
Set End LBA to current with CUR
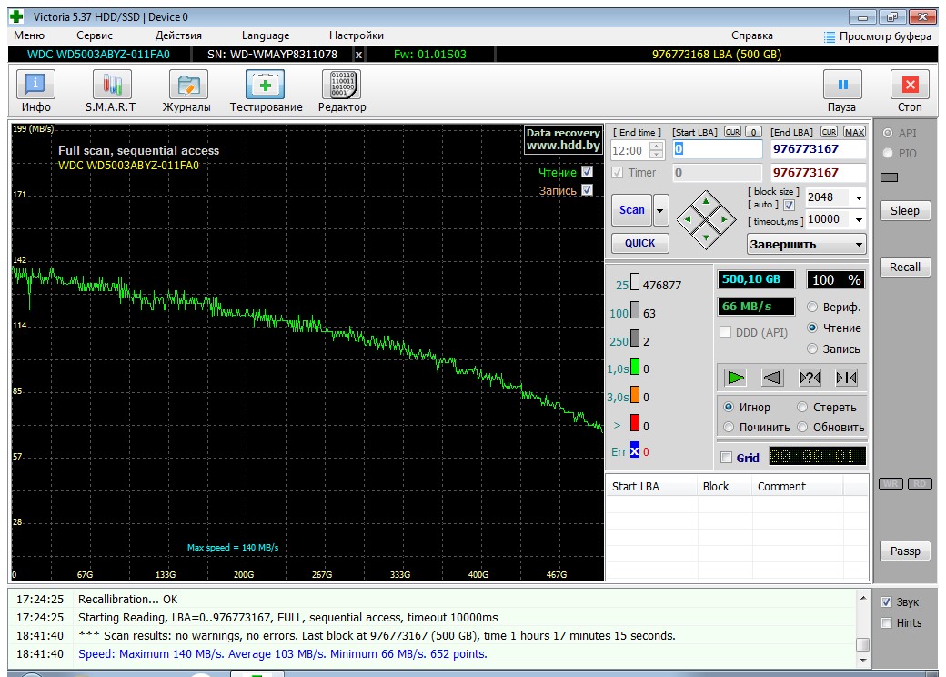pos(829,132)
